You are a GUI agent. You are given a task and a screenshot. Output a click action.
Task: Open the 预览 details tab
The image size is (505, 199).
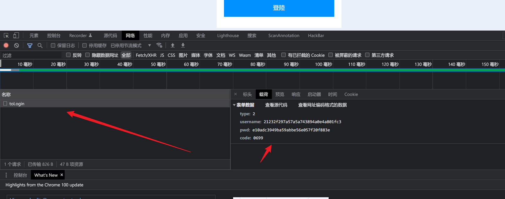[x=280, y=94]
